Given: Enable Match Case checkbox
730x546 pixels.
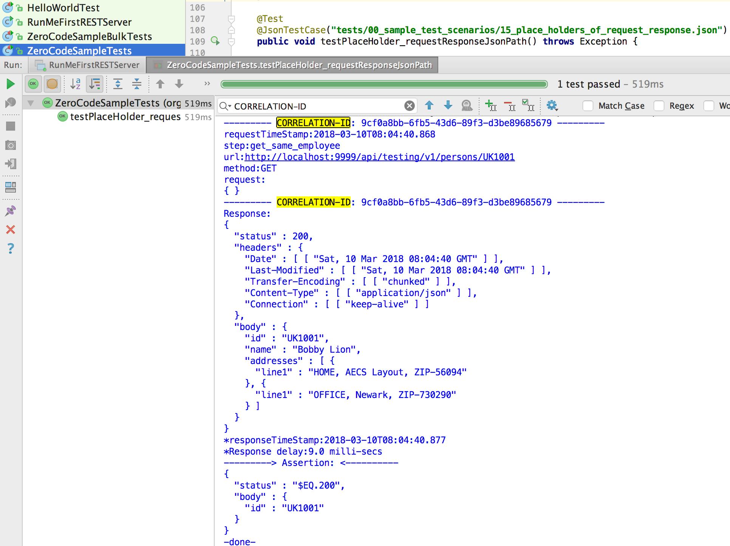Looking at the screenshot, I should point(588,106).
